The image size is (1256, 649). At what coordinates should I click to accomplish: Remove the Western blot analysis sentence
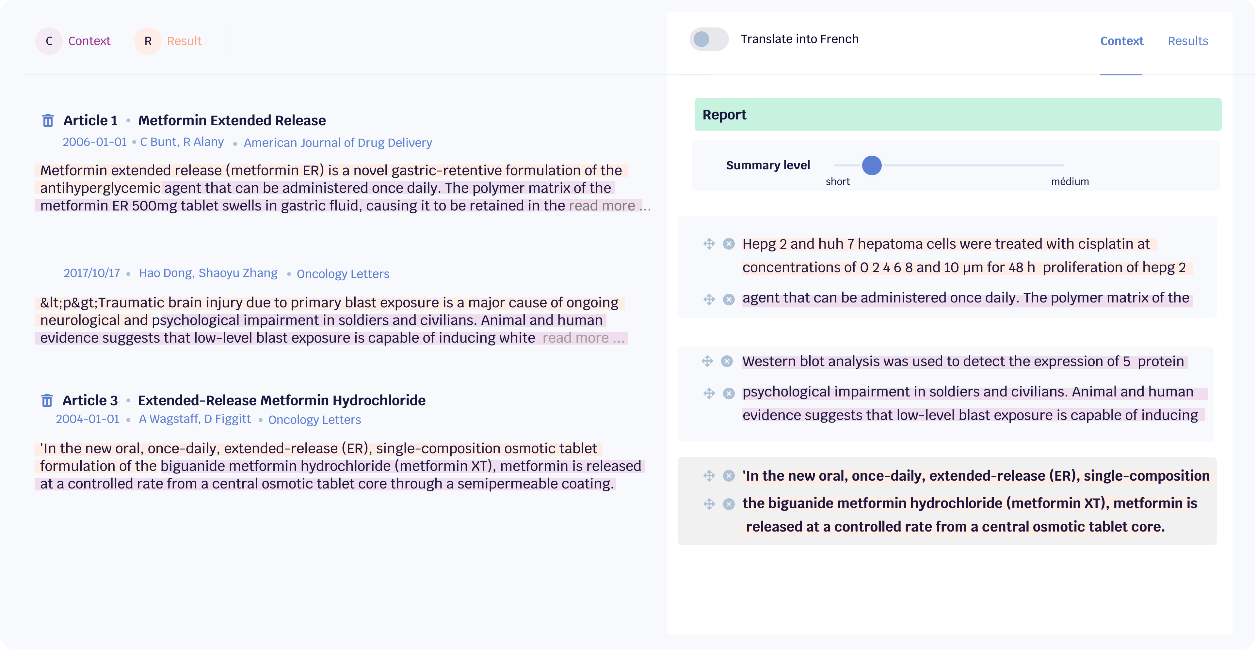(x=727, y=361)
